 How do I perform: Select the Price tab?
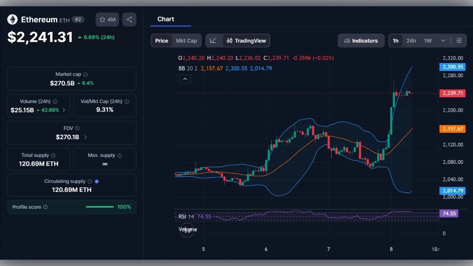[162, 40]
